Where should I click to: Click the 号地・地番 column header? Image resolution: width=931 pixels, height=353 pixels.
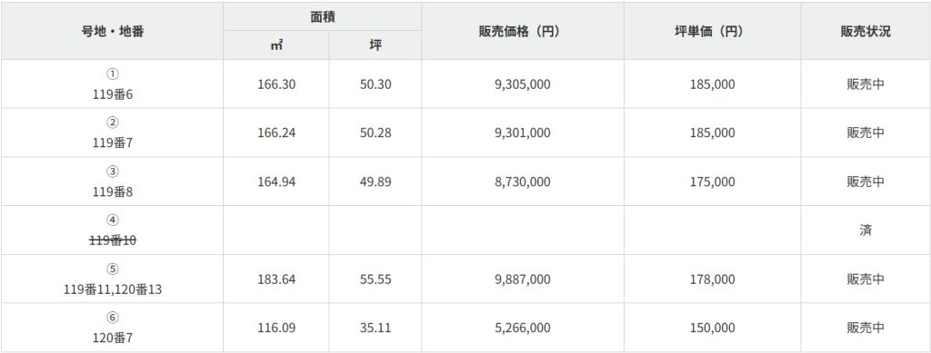112,31
